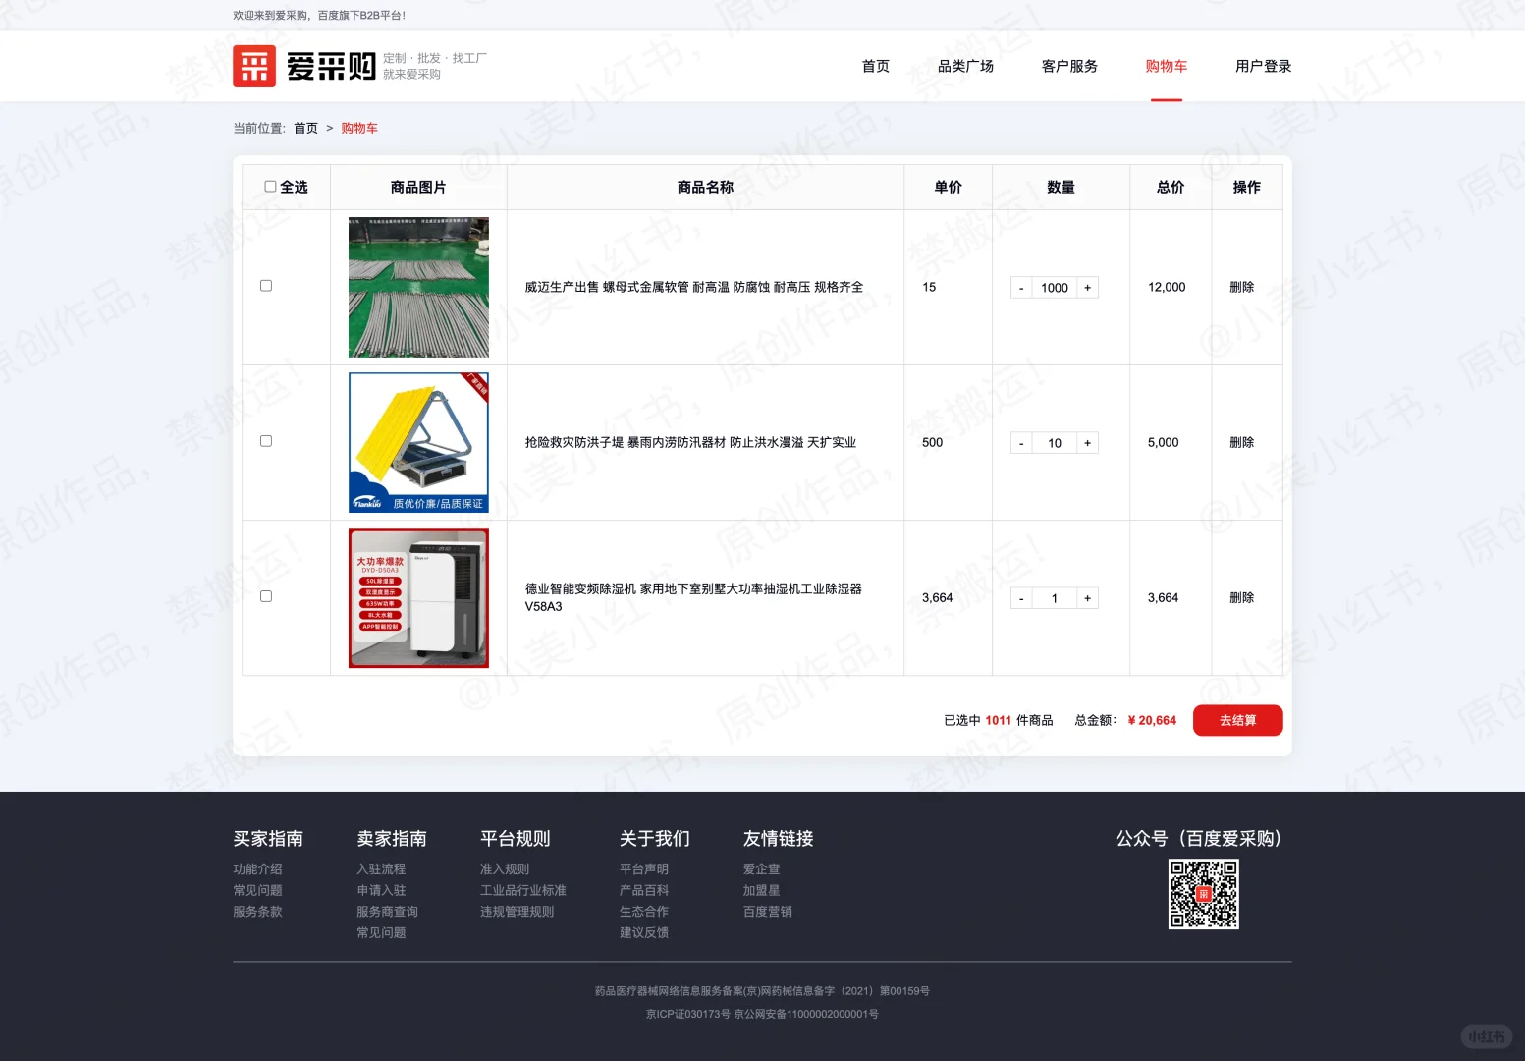Delete the 防洪子堤 item via 删除
Image resolution: width=1525 pixels, height=1061 pixels.
[1243, 442]
